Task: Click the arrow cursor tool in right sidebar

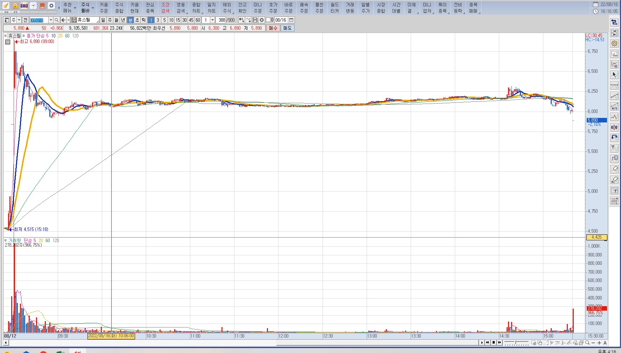Action: click(x=614, y=75)
